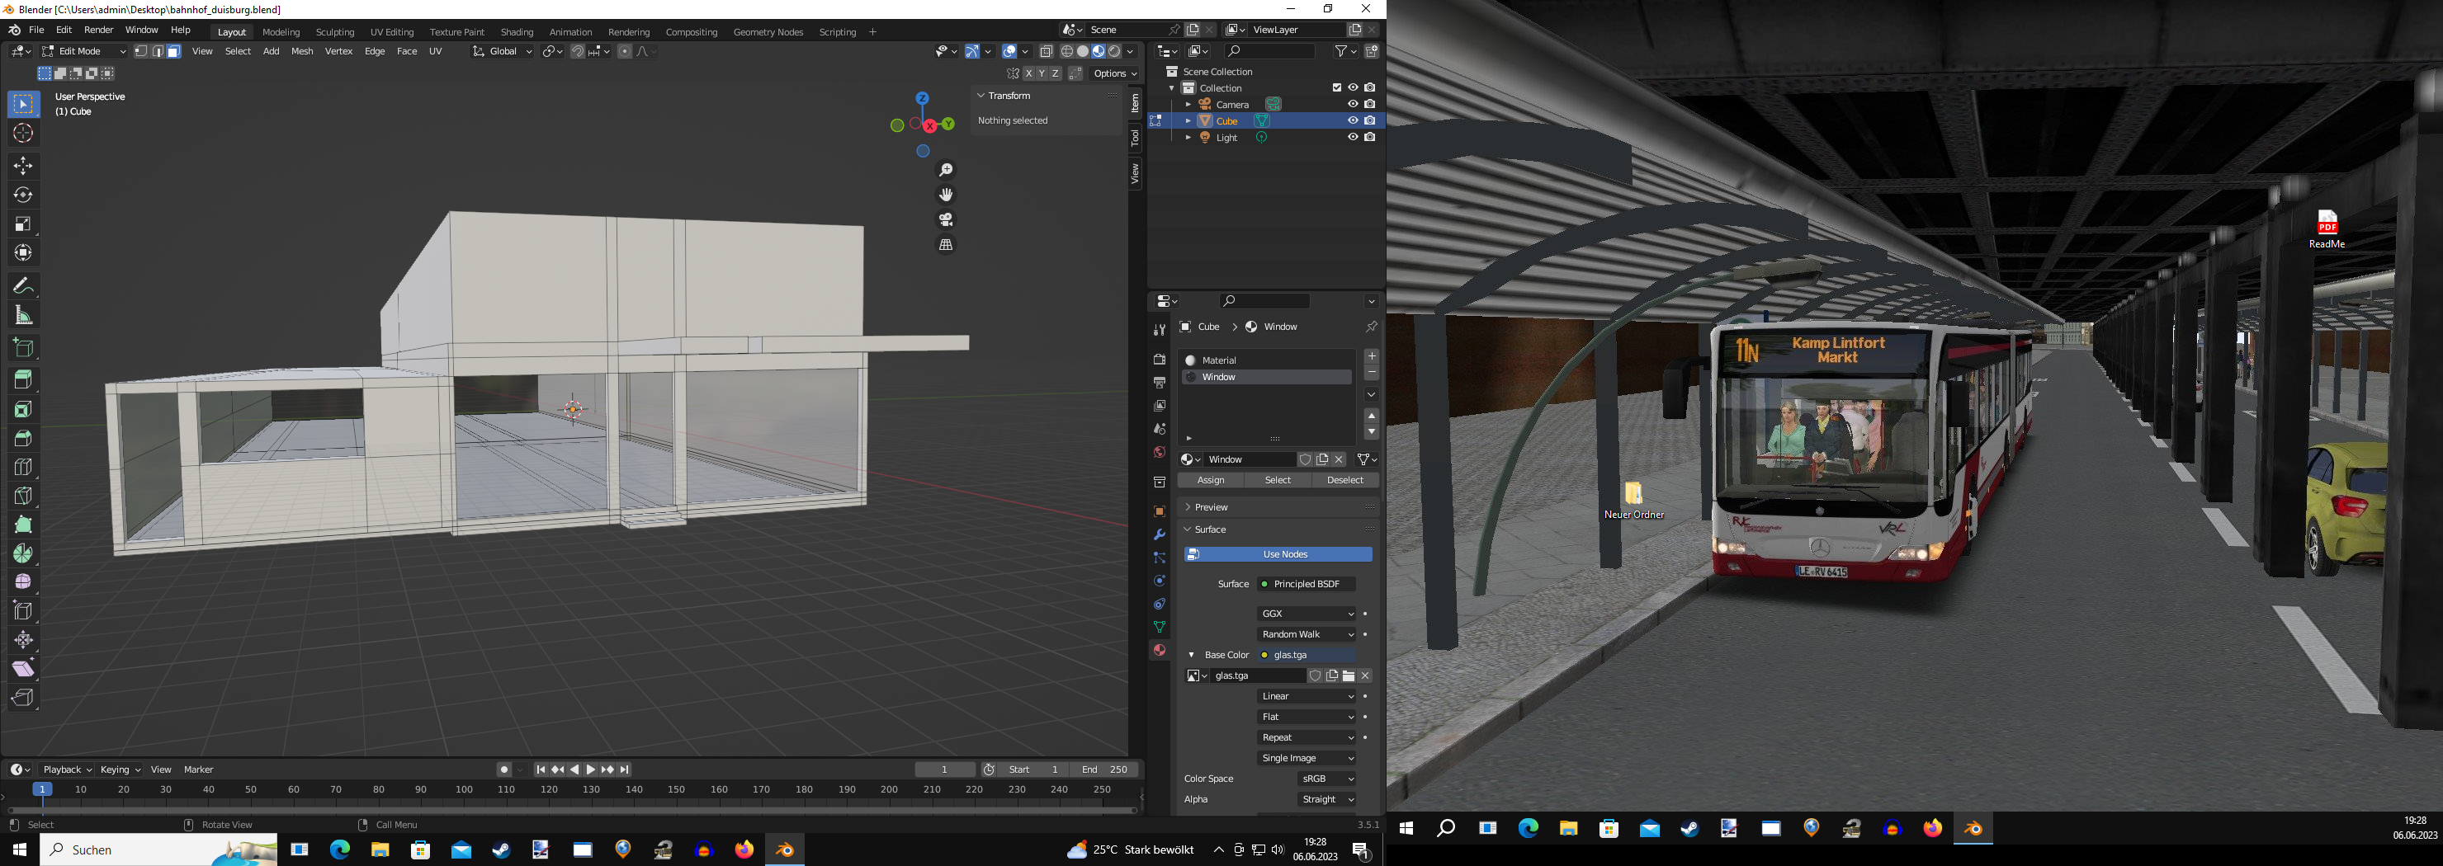The width and height of the screenshot is (2443, 866).
Task: Expand the Preview panel
Action: 1211,507
